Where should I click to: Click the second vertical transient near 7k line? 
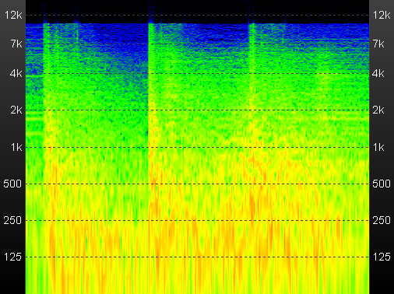pyautogui.click(x=152, y=44)
